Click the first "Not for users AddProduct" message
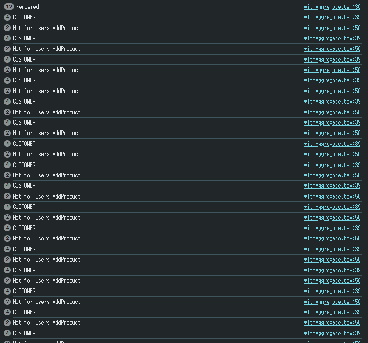 point(47,28)
